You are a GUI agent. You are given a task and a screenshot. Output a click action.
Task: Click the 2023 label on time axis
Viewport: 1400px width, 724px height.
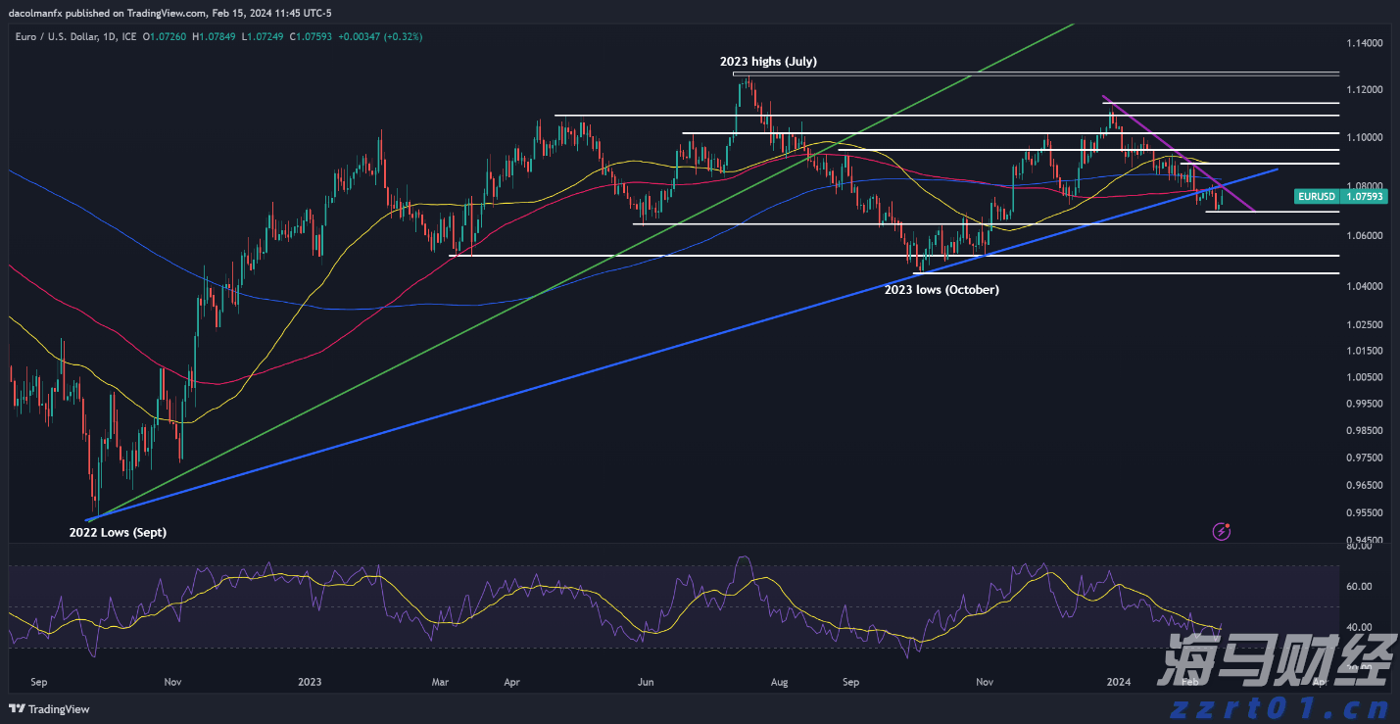coord(310,680)
